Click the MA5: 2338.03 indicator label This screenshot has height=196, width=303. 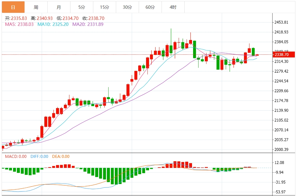tap(19, 24)
